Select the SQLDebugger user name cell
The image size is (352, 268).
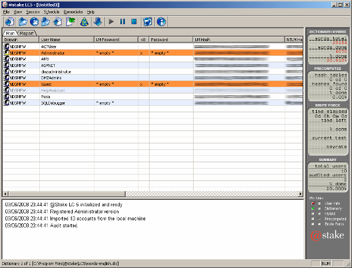click(x=67, y=103)
